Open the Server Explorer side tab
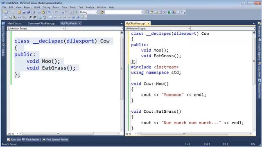262x147 pixels. 3,32
